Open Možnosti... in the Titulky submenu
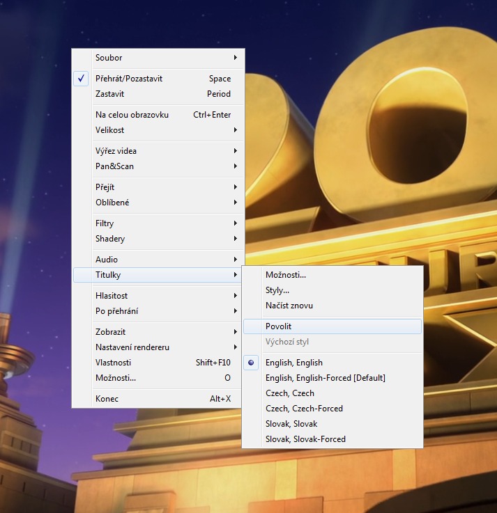This screenshot has width=497, height=513. click(332, 275)
